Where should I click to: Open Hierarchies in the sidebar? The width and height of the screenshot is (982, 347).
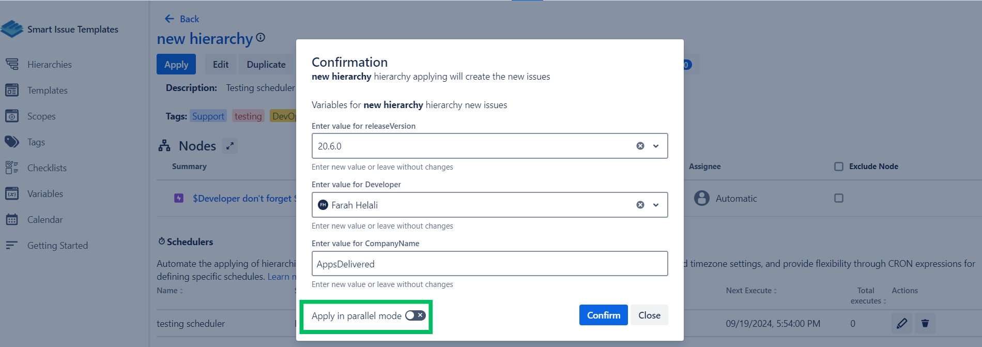(x=49, y=65)
